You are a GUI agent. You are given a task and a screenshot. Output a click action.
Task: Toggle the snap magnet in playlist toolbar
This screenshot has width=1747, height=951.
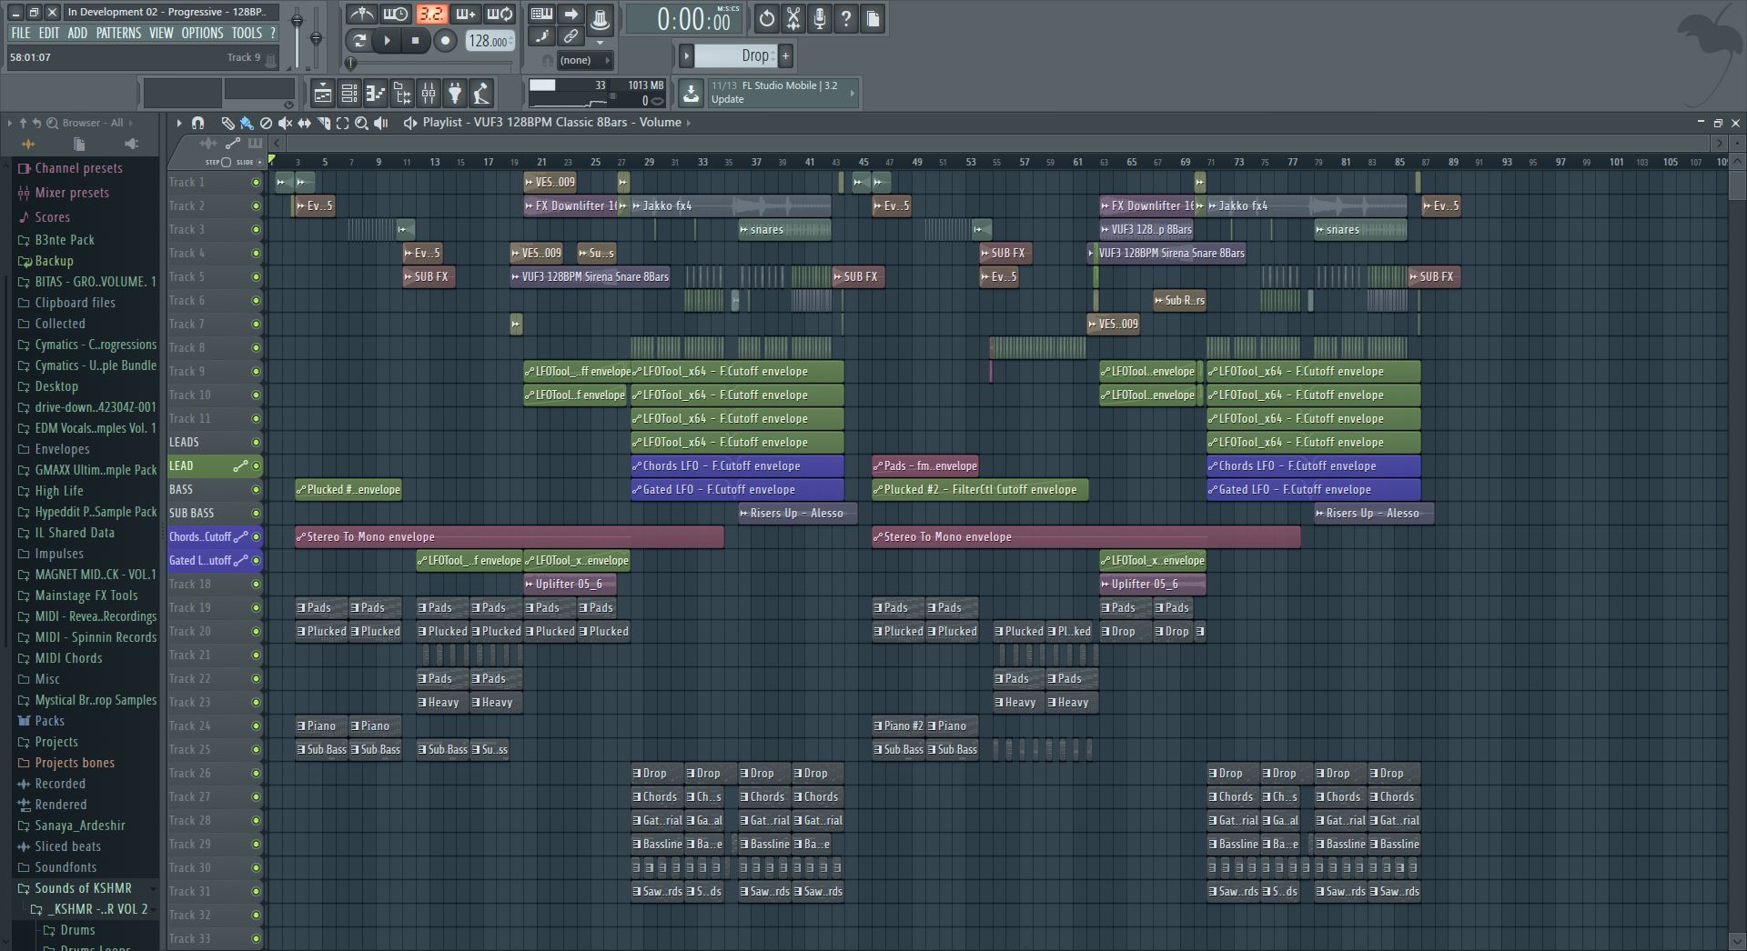tap(197, 123)
